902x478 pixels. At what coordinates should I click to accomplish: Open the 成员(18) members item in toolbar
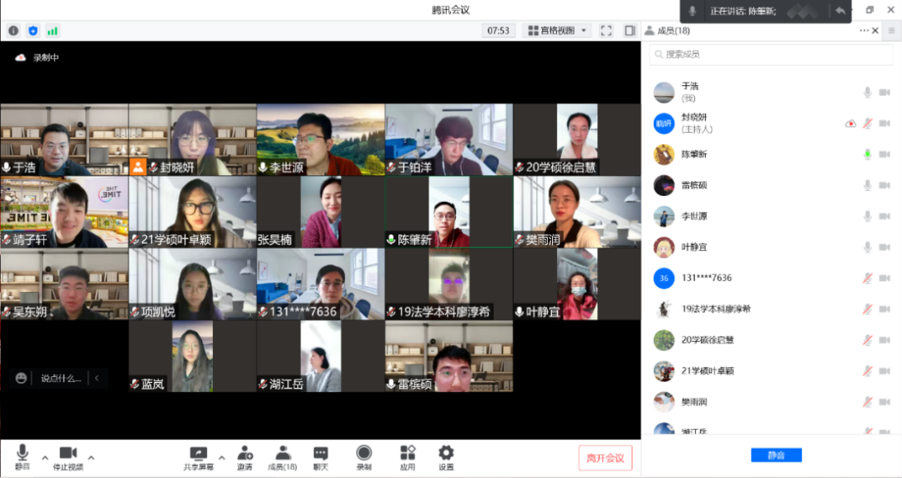(282, 456)
